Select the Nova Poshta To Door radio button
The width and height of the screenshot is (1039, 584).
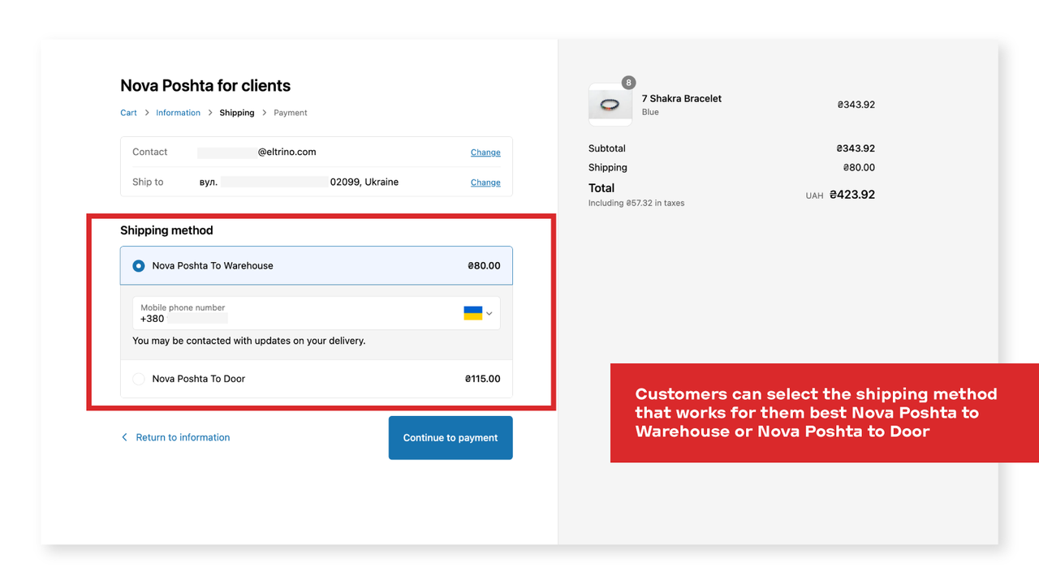138,378
